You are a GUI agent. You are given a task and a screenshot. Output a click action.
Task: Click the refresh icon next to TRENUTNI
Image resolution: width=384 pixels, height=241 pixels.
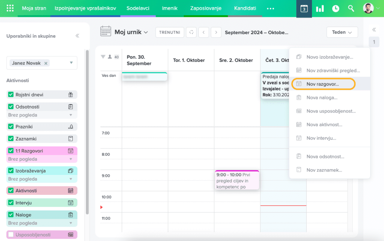coord(191,32)
